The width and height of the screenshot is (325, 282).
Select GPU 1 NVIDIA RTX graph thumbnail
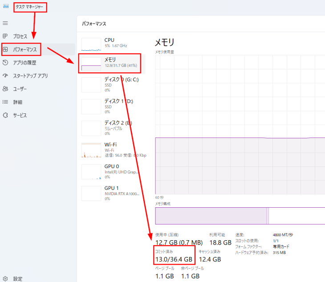pos(91,193)
